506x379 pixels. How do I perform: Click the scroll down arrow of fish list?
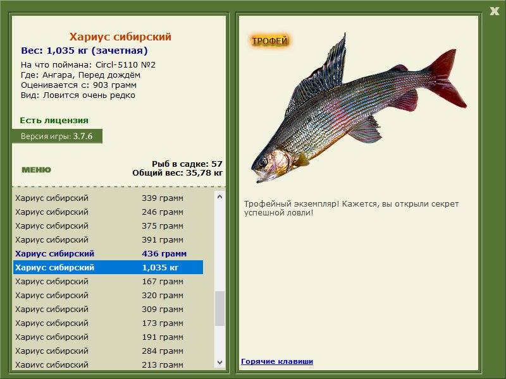(x=219, y=362)
